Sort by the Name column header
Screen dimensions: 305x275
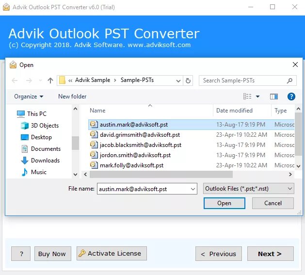[97, 111]
